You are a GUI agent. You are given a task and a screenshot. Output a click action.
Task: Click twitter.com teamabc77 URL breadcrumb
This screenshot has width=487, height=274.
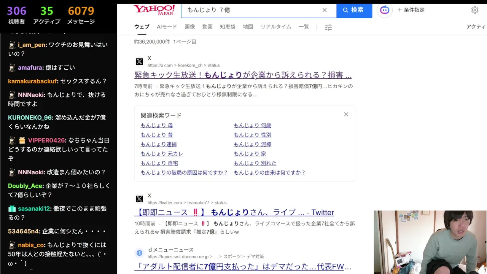(x=187, y=203)
